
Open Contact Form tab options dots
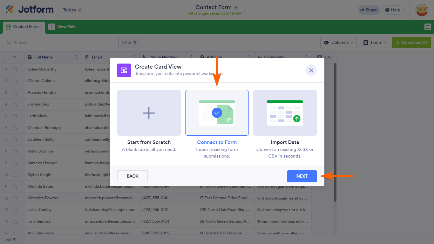[x=41, y=27]
